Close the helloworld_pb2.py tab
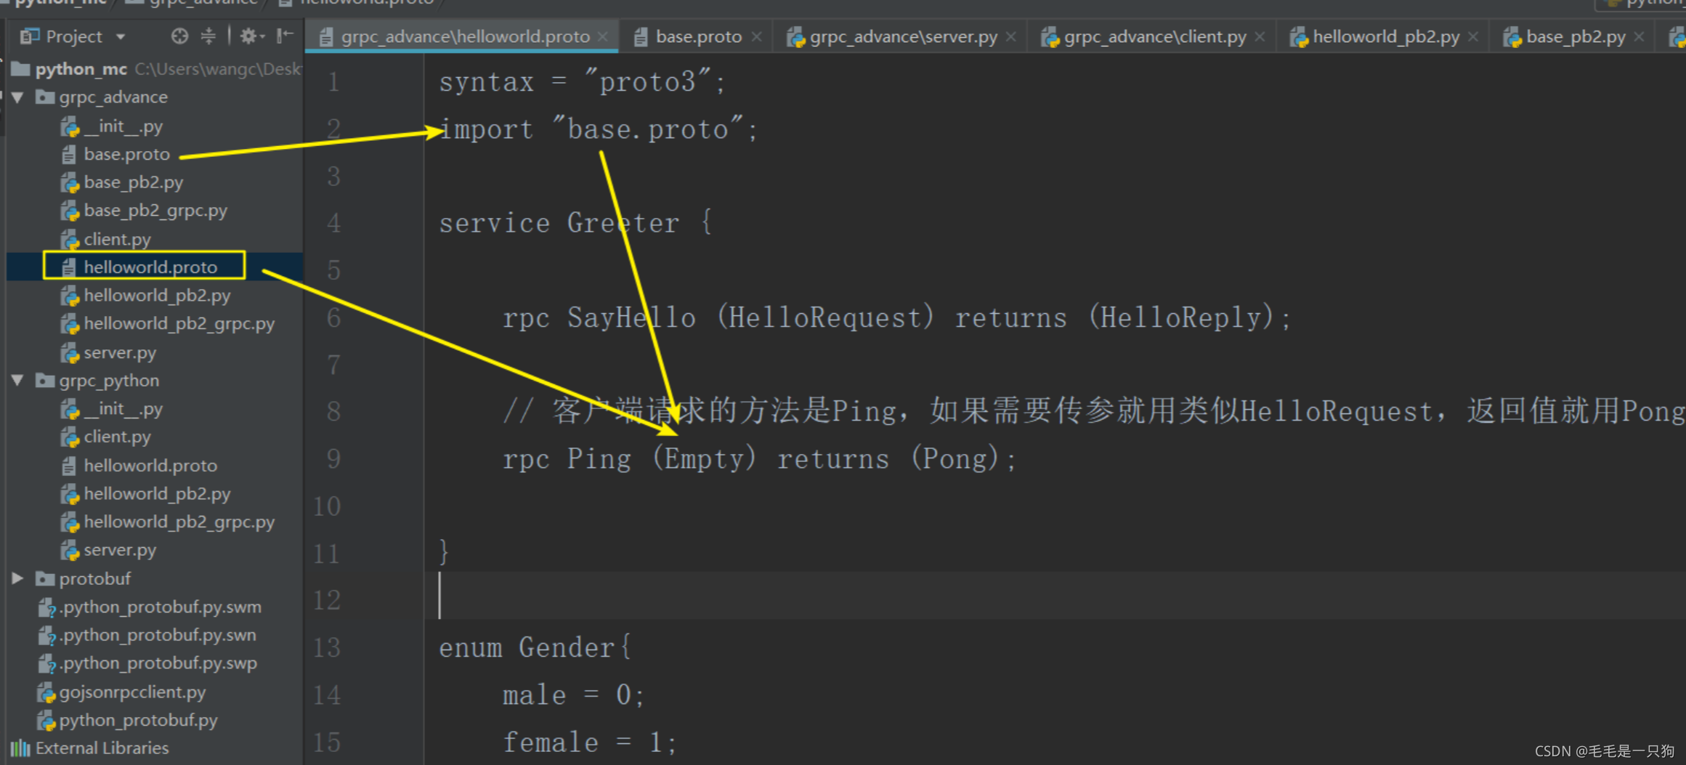1686x765 pixels. pos(1473,36)
